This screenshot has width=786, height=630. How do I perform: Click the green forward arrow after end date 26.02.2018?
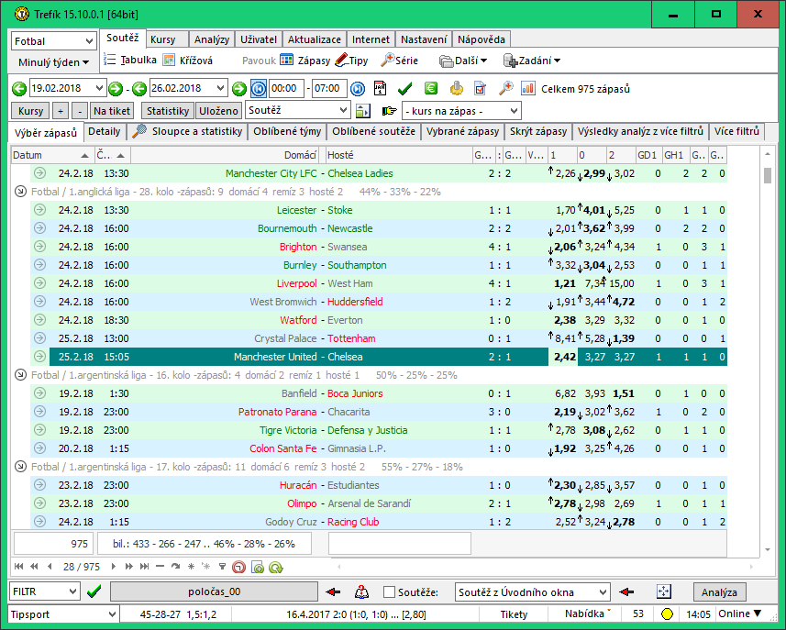click(239, 89)
